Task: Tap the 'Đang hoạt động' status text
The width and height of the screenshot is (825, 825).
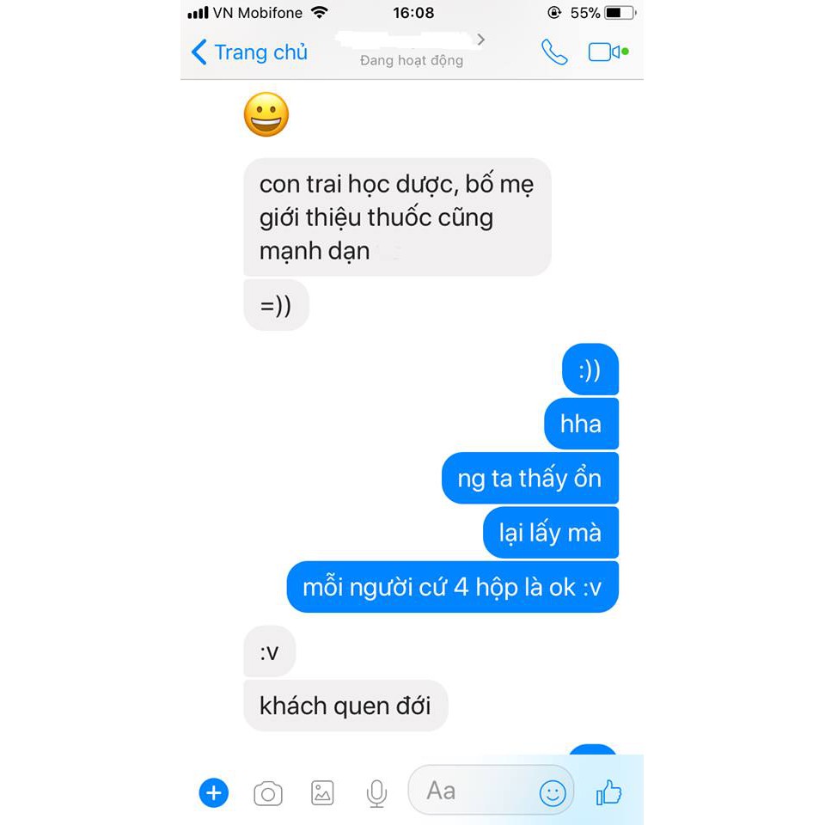Action: point(412,60)
